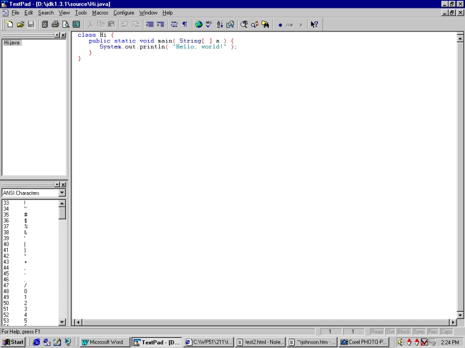
Task: Click character list scrollbar down arrow
Action: (62, 322)
